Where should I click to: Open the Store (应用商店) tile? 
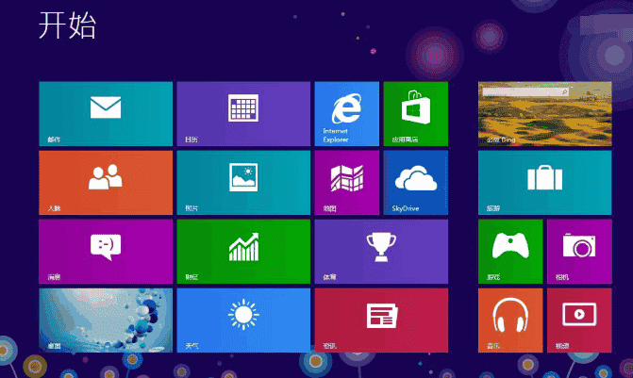pos(416,114)
